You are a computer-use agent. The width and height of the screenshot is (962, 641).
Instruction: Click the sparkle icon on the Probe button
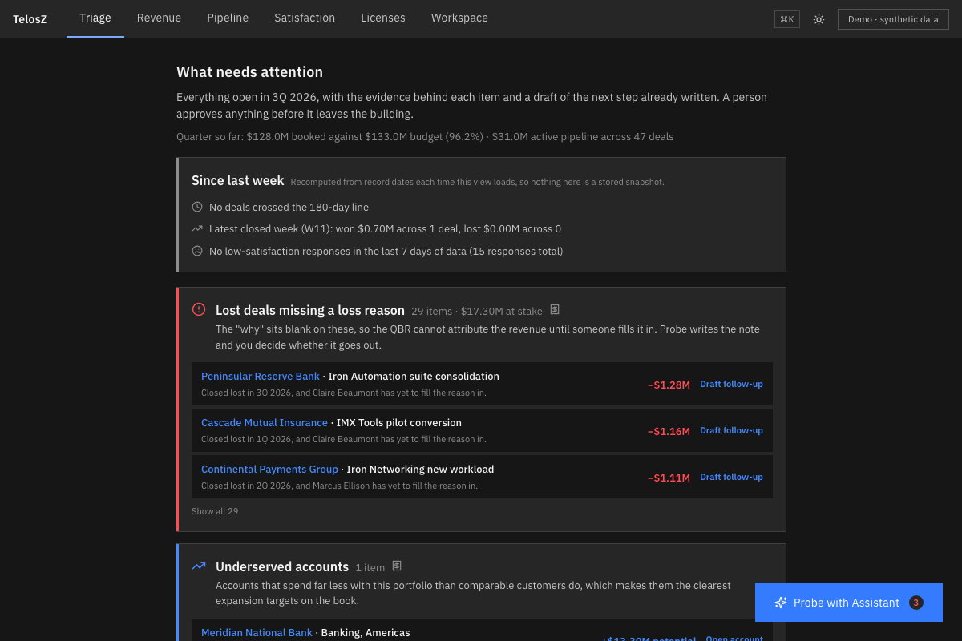pos(781,603)
